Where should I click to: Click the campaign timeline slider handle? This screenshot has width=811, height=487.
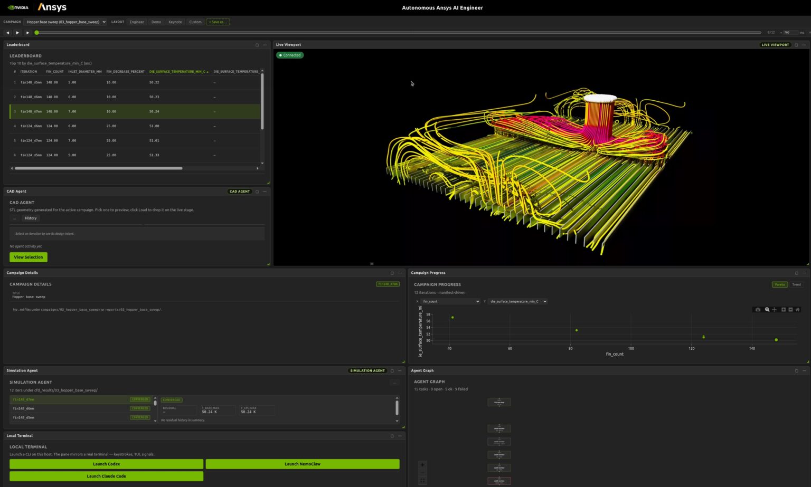point(36,33)
